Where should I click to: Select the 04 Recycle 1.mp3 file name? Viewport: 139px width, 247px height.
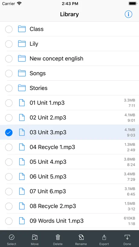click(x=52, y=147)
